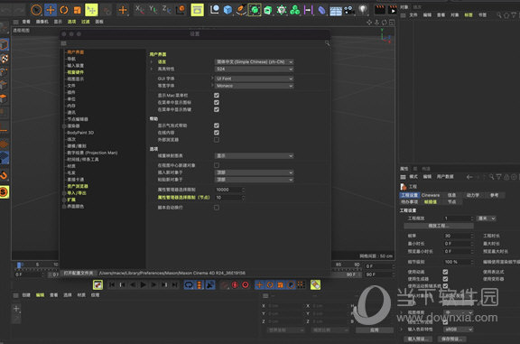The height and width of the screenshot is (344, 520).
Task: Open the monospace font dropdown (Monaco)
Action: (x=254, y=86)
